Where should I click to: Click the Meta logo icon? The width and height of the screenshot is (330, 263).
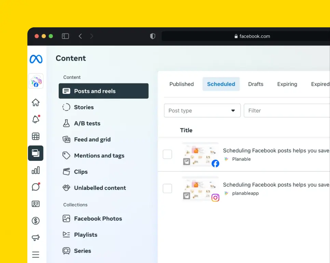point(36,59)
